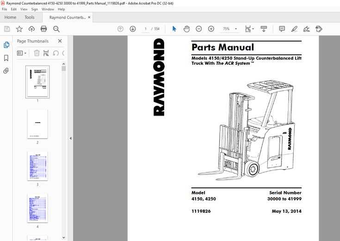Open the View menu

pos(24,9)
